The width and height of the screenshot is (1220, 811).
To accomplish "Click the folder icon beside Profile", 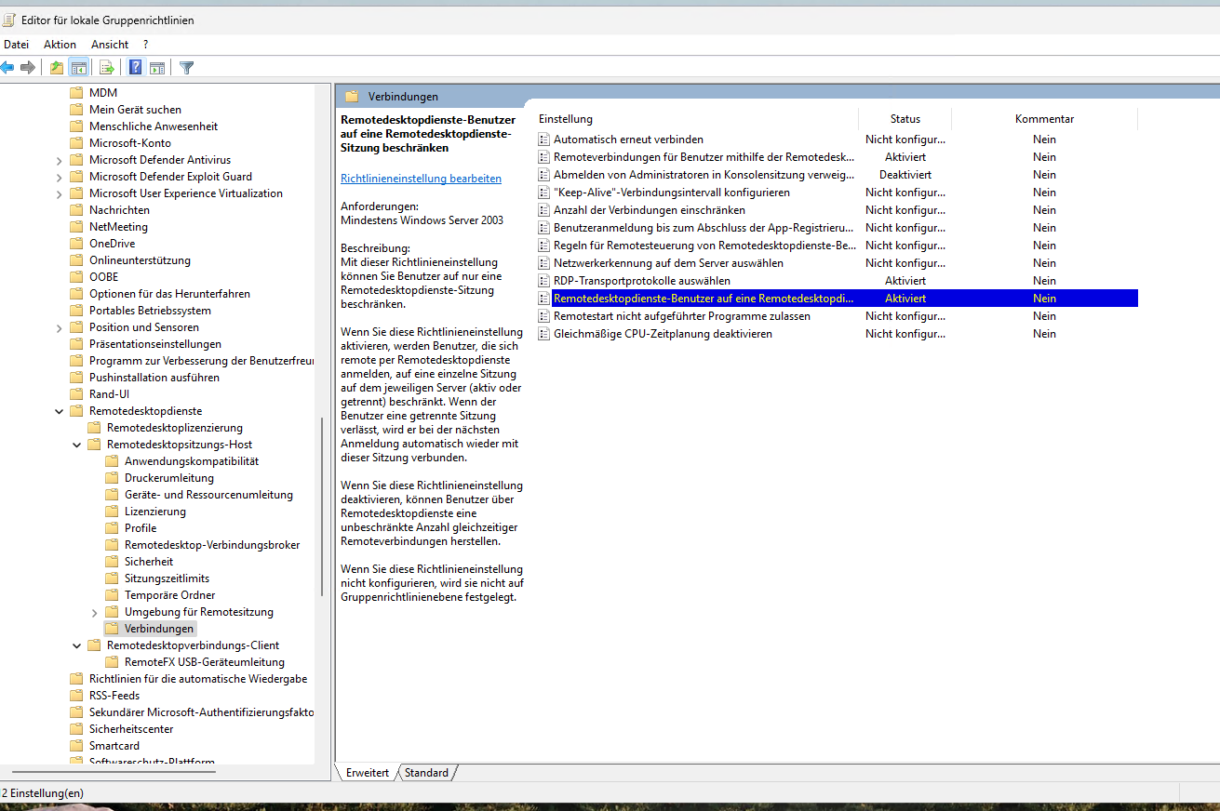I will (x=112, y=528).
